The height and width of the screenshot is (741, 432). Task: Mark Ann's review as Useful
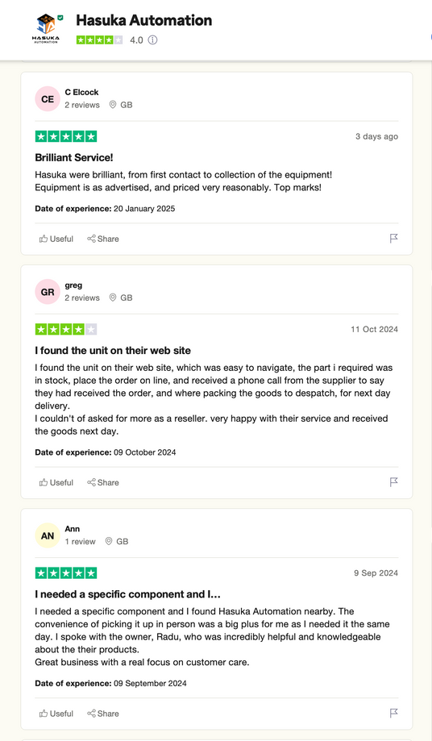pos(56,714)
